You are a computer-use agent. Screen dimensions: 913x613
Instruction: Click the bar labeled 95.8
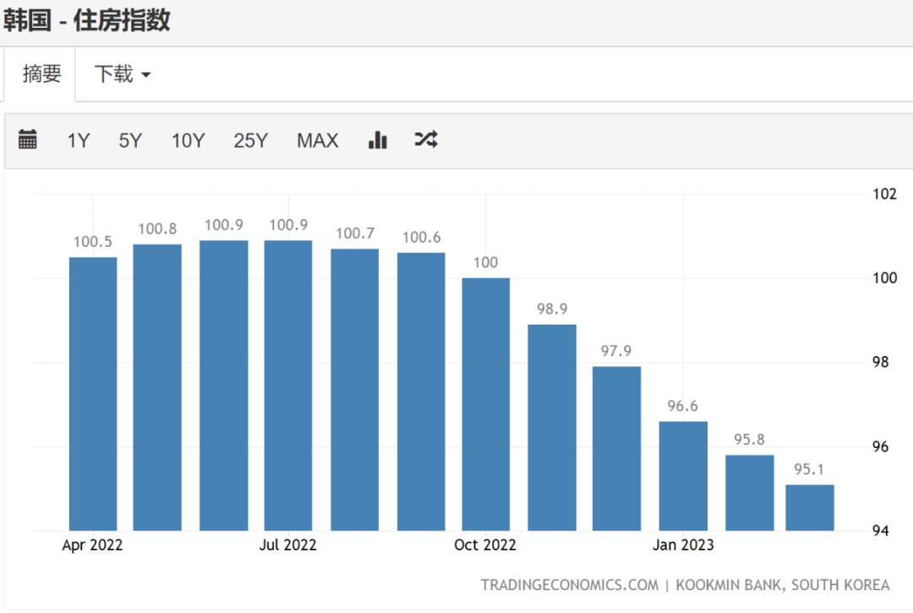749,492
